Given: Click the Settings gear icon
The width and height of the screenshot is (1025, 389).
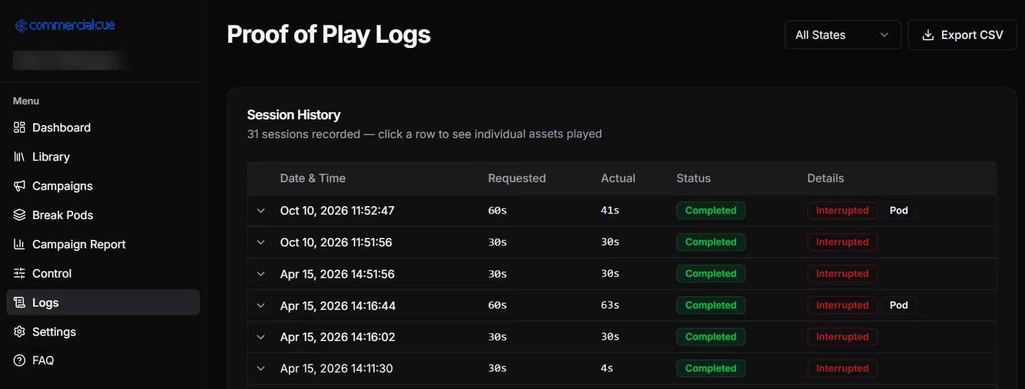Looking at the screenshot, I should coord(19,332).
